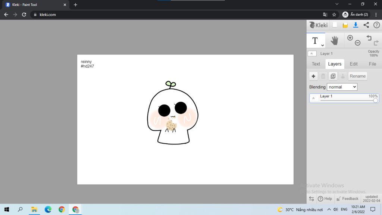Open taskbar search
382x215 pixels.
21,209
